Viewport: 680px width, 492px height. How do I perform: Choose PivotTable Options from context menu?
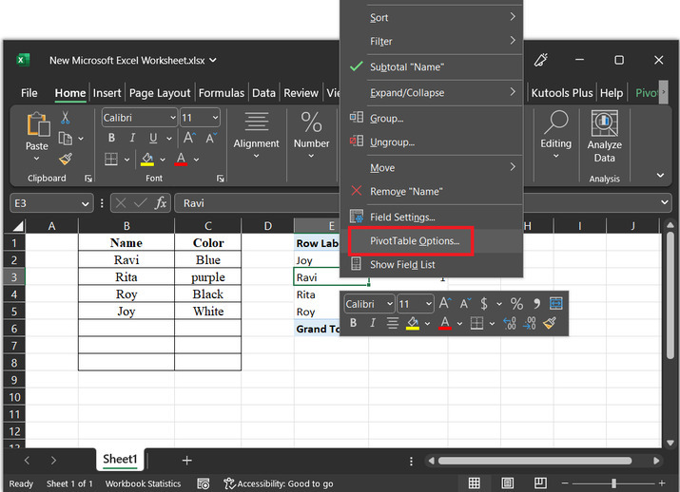415,241
